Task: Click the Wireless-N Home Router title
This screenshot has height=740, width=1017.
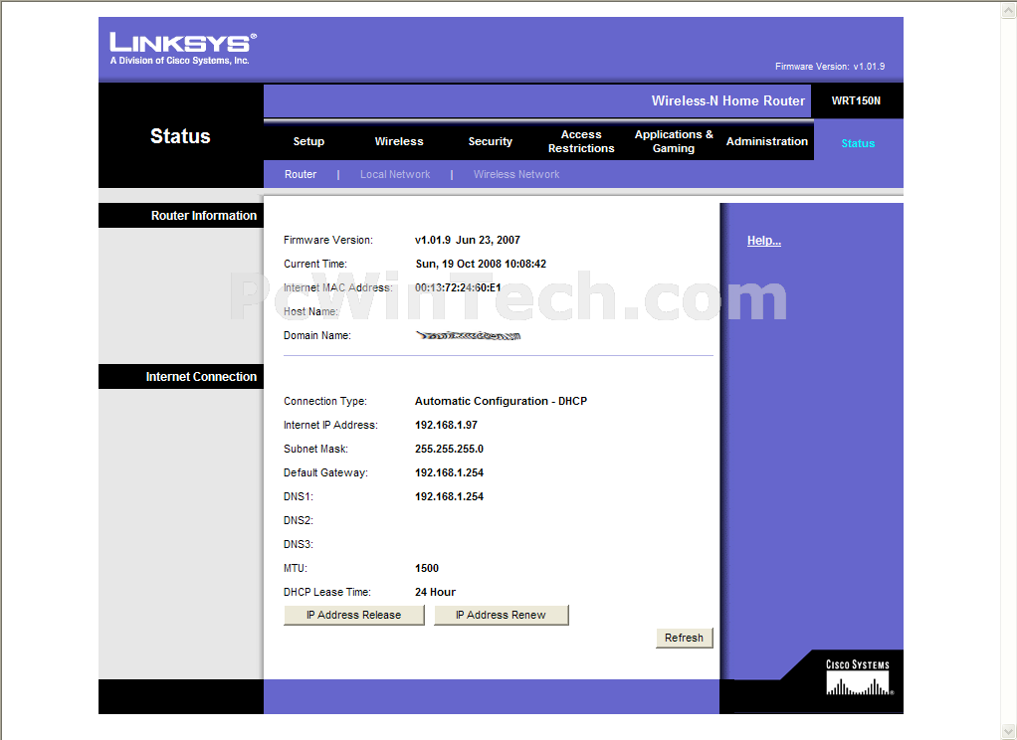Action: (x=727, y=100)
